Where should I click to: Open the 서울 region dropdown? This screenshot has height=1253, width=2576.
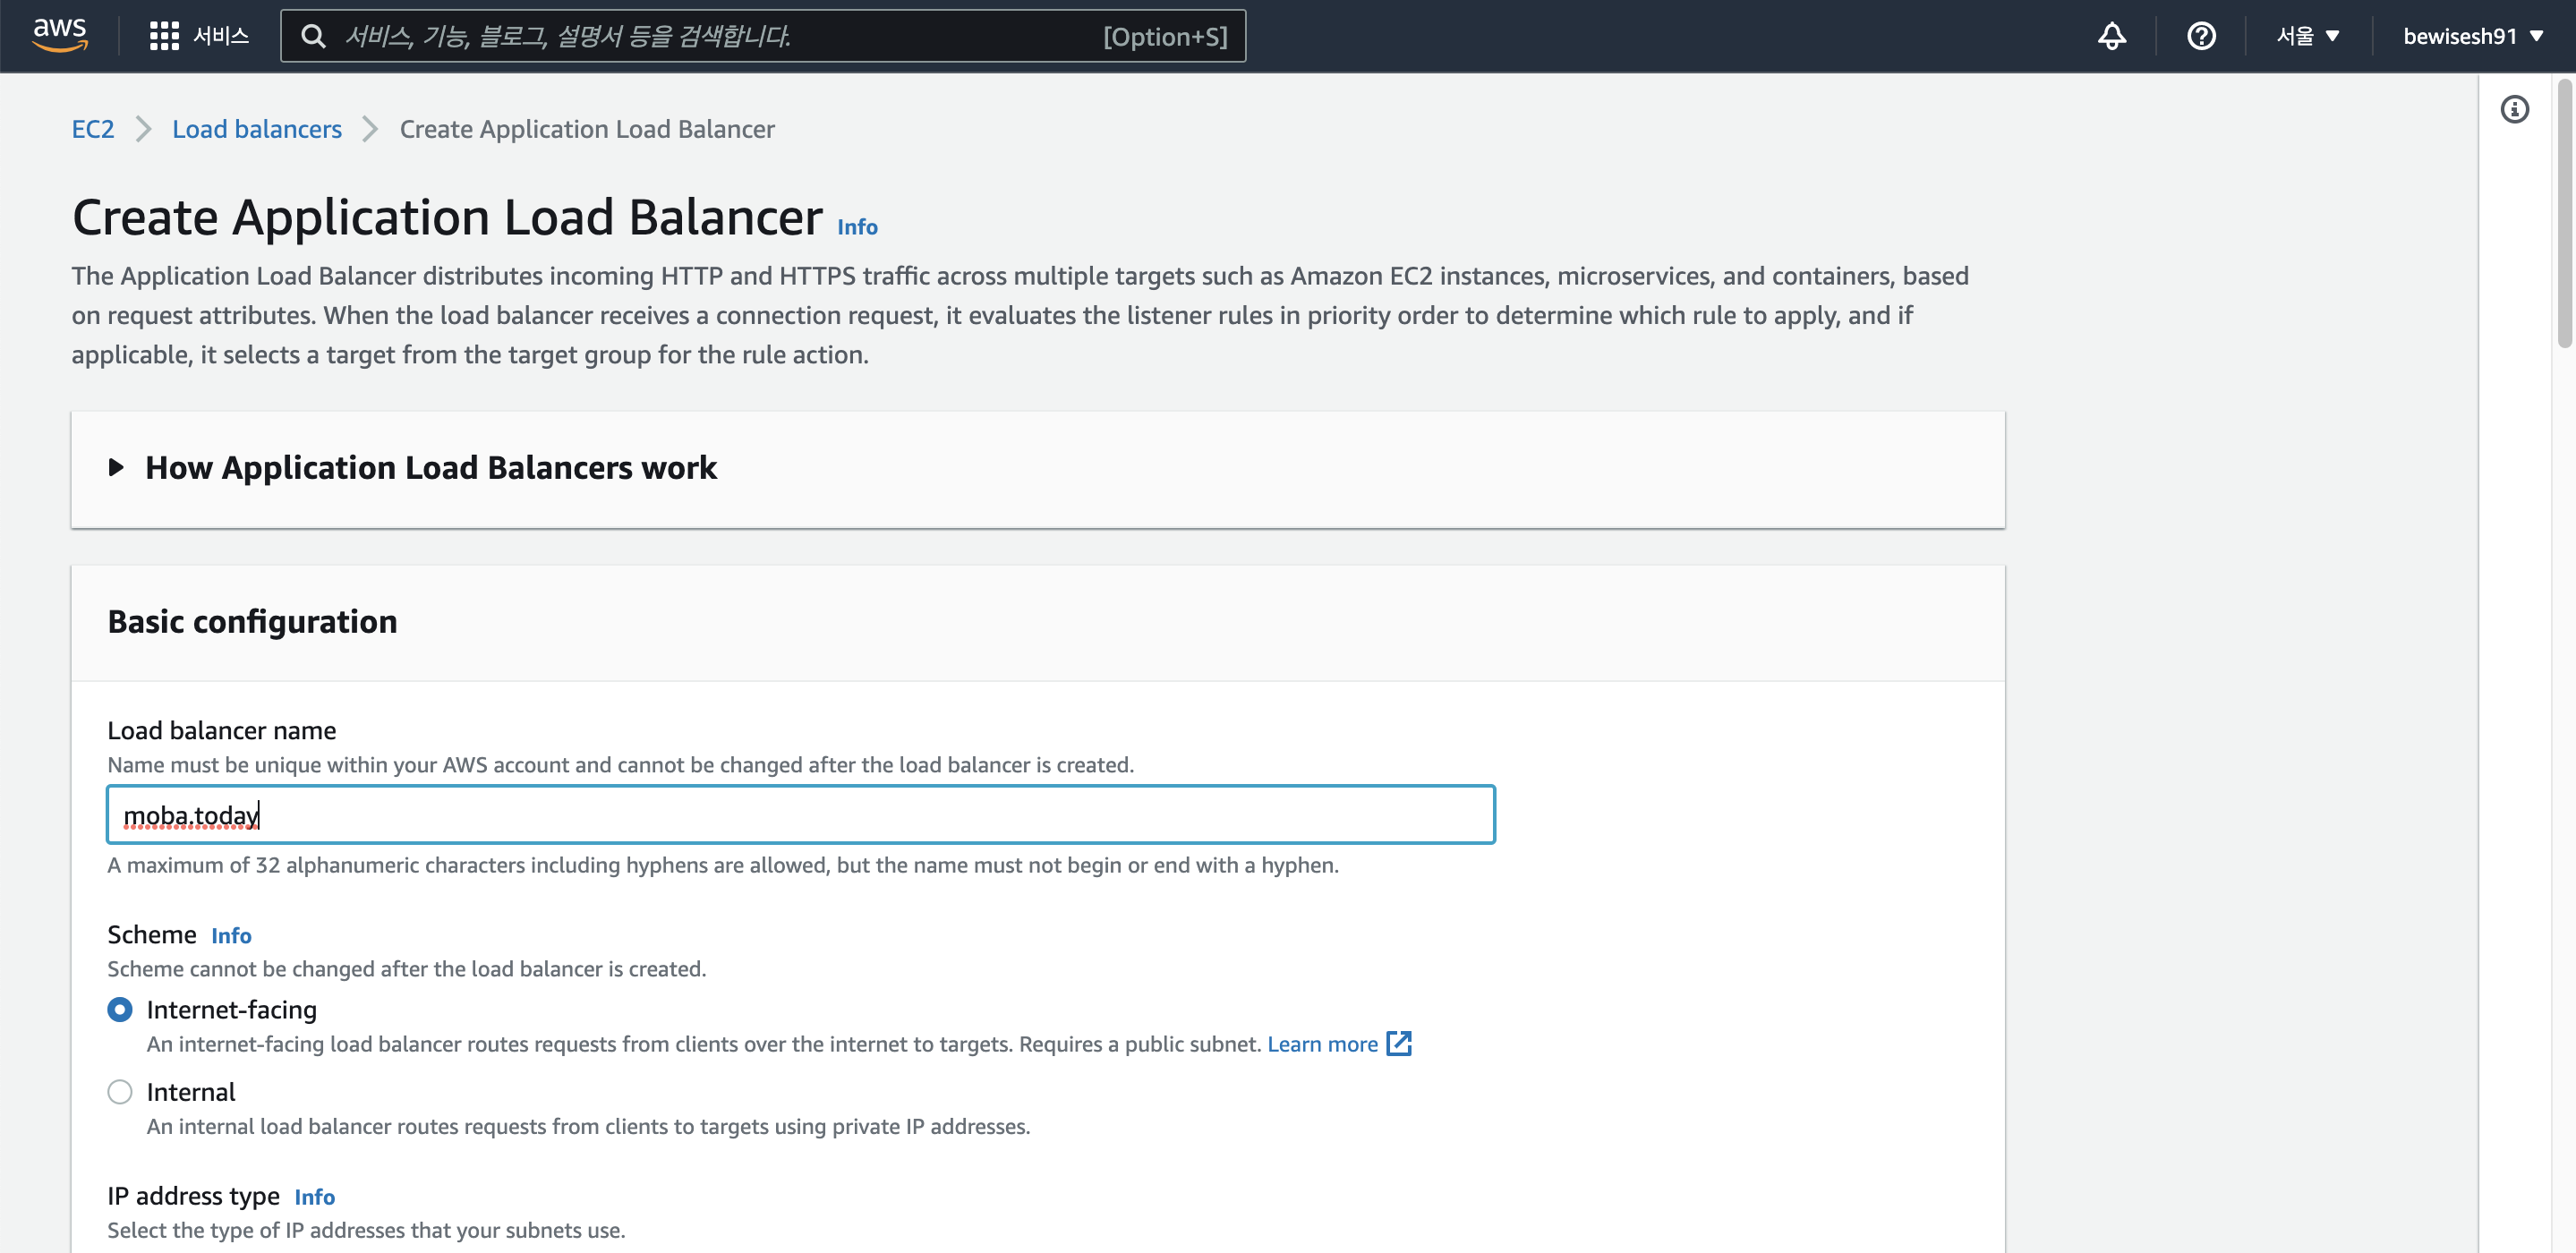tap(2308, 36)
